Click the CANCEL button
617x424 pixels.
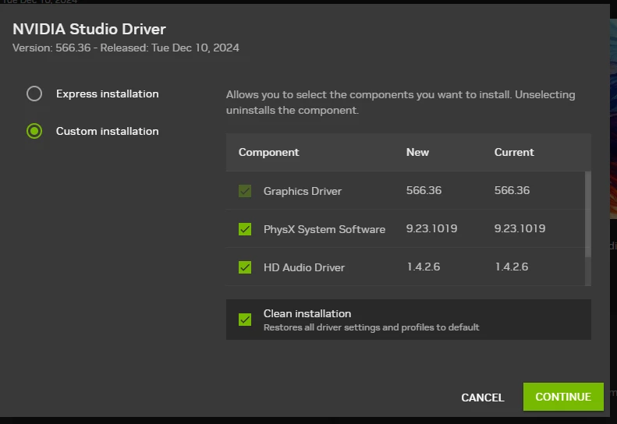pos(482,397)
